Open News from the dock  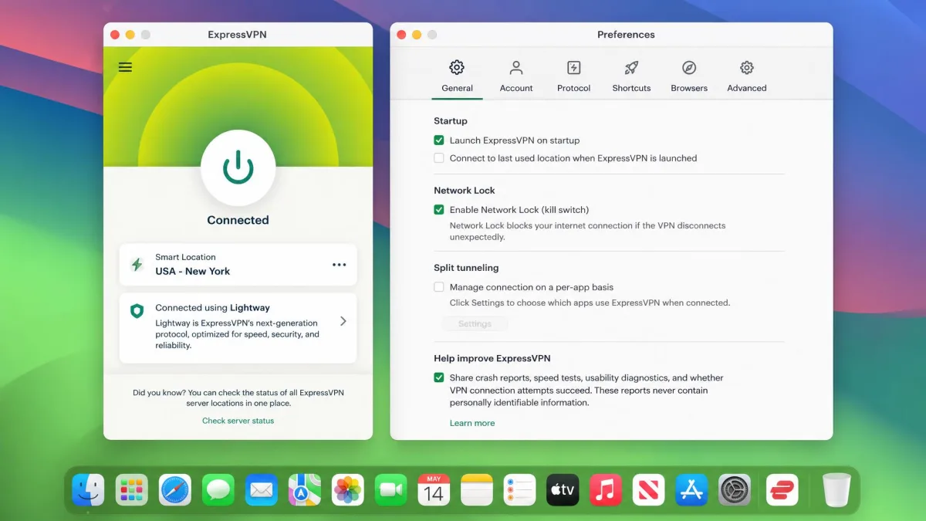pyautogui.click(x=649, y=489)
